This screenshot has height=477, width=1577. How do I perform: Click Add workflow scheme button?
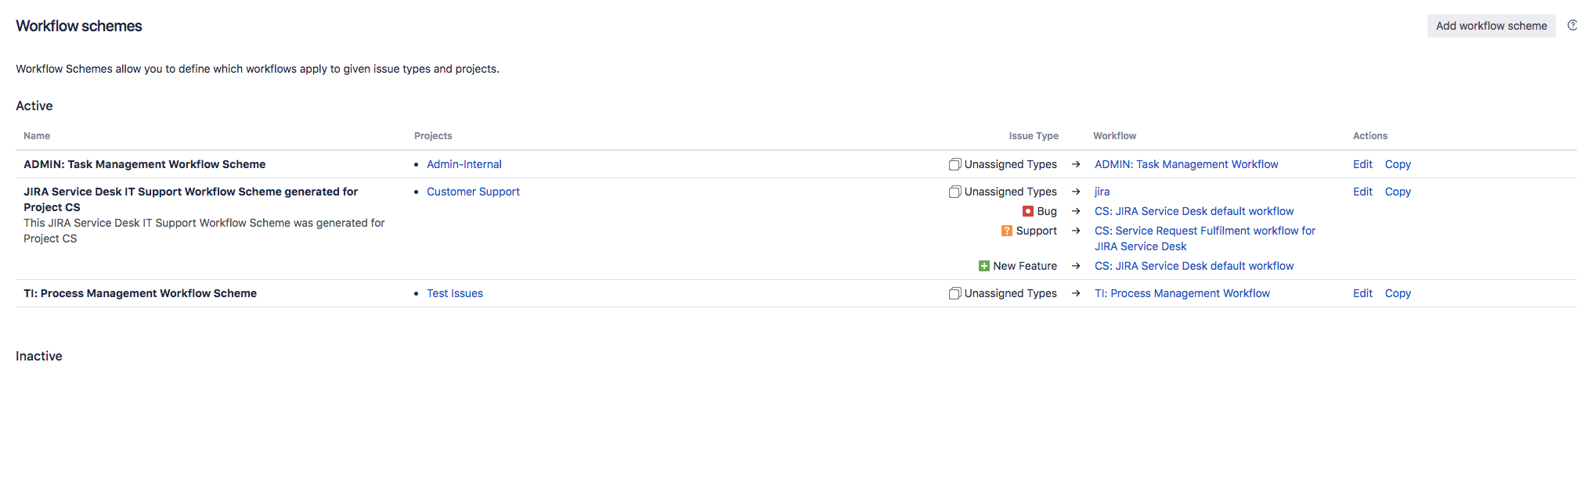(x=1491, y=26)
